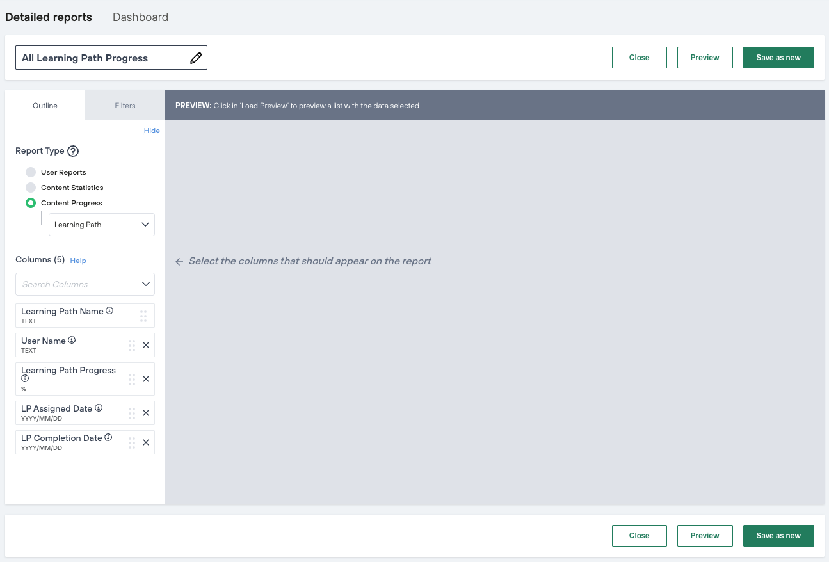Click the Hide link in outline panel

(x=152, y=131)
